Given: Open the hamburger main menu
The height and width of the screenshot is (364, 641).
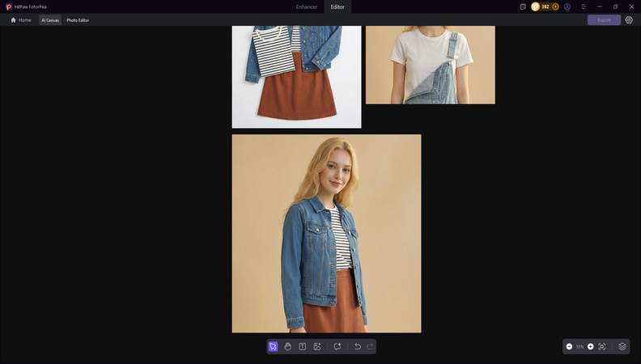Looking at the screenshot, I should pyautogui.click(x=584, y=6).
